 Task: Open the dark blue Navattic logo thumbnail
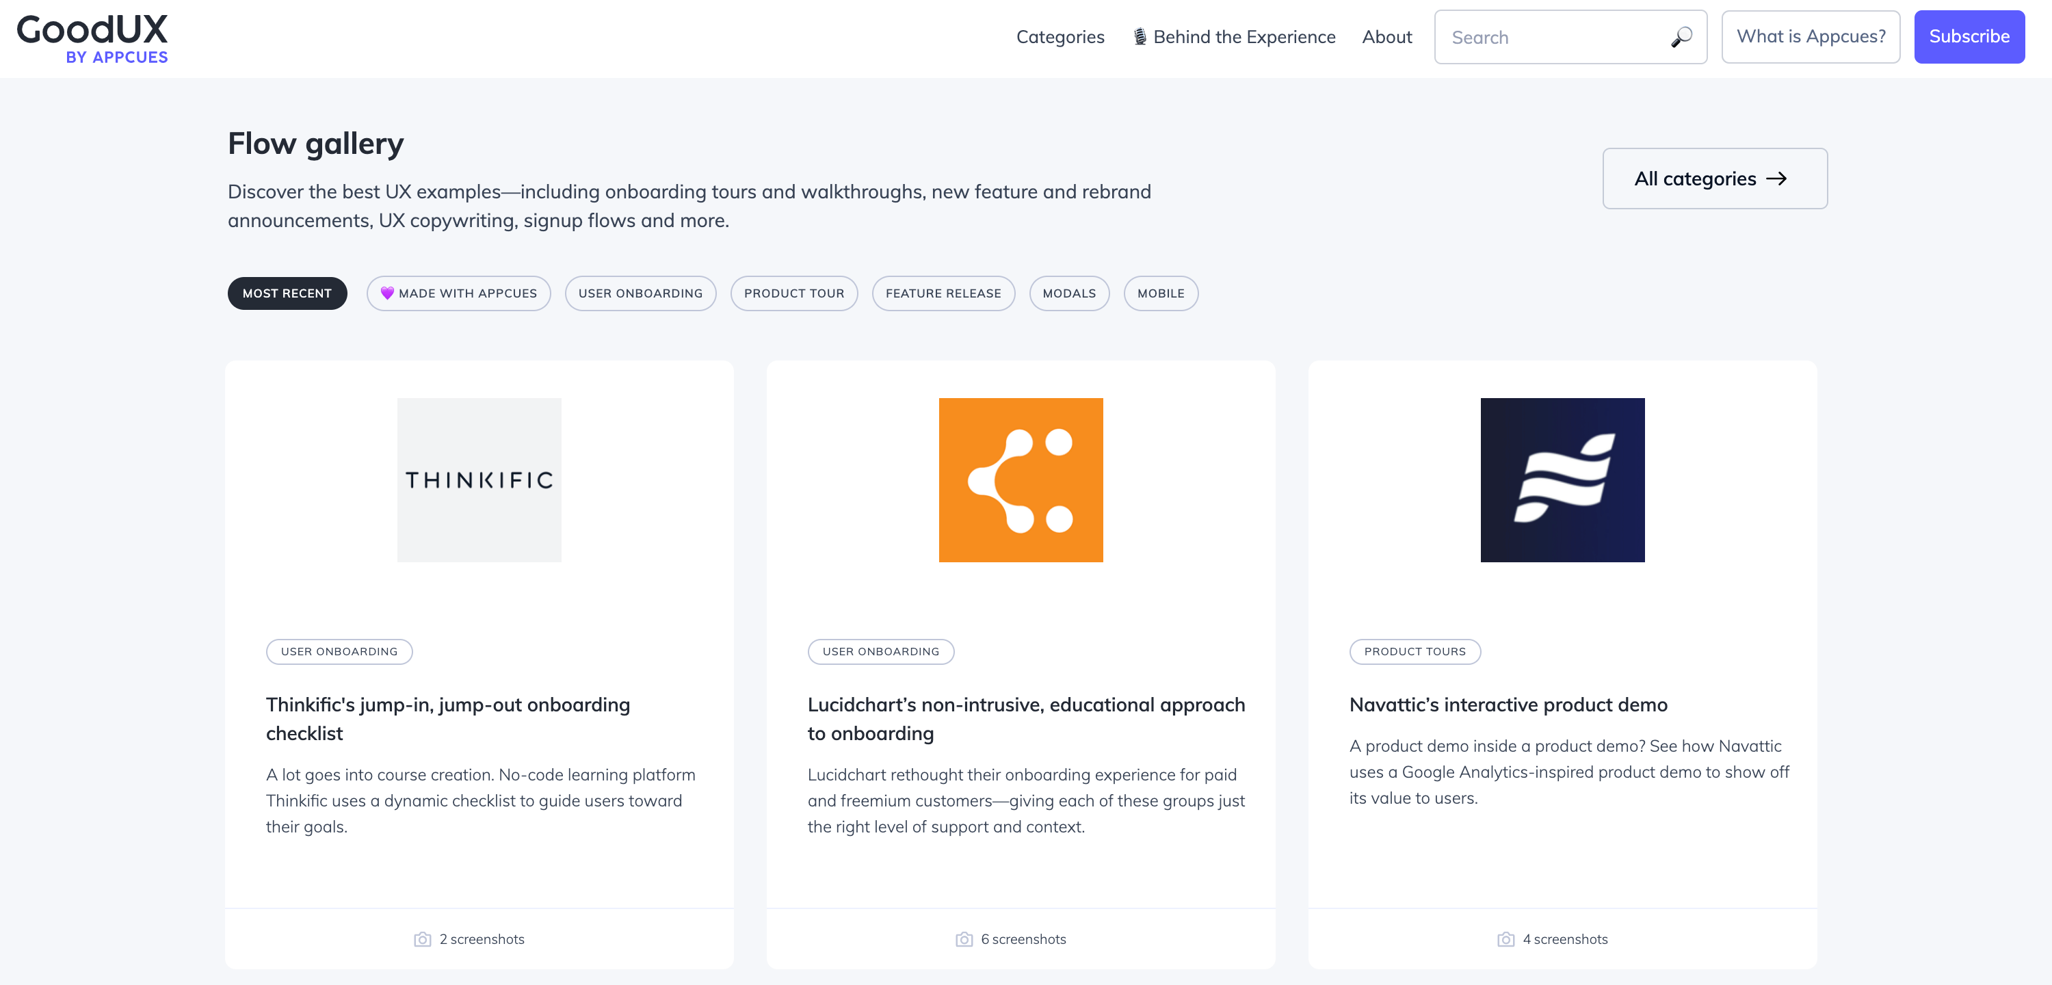1563,480
